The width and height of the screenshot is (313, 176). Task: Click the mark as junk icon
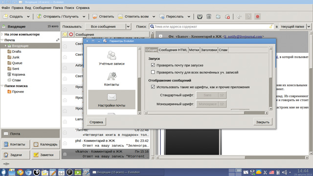(x=218, y=17)
